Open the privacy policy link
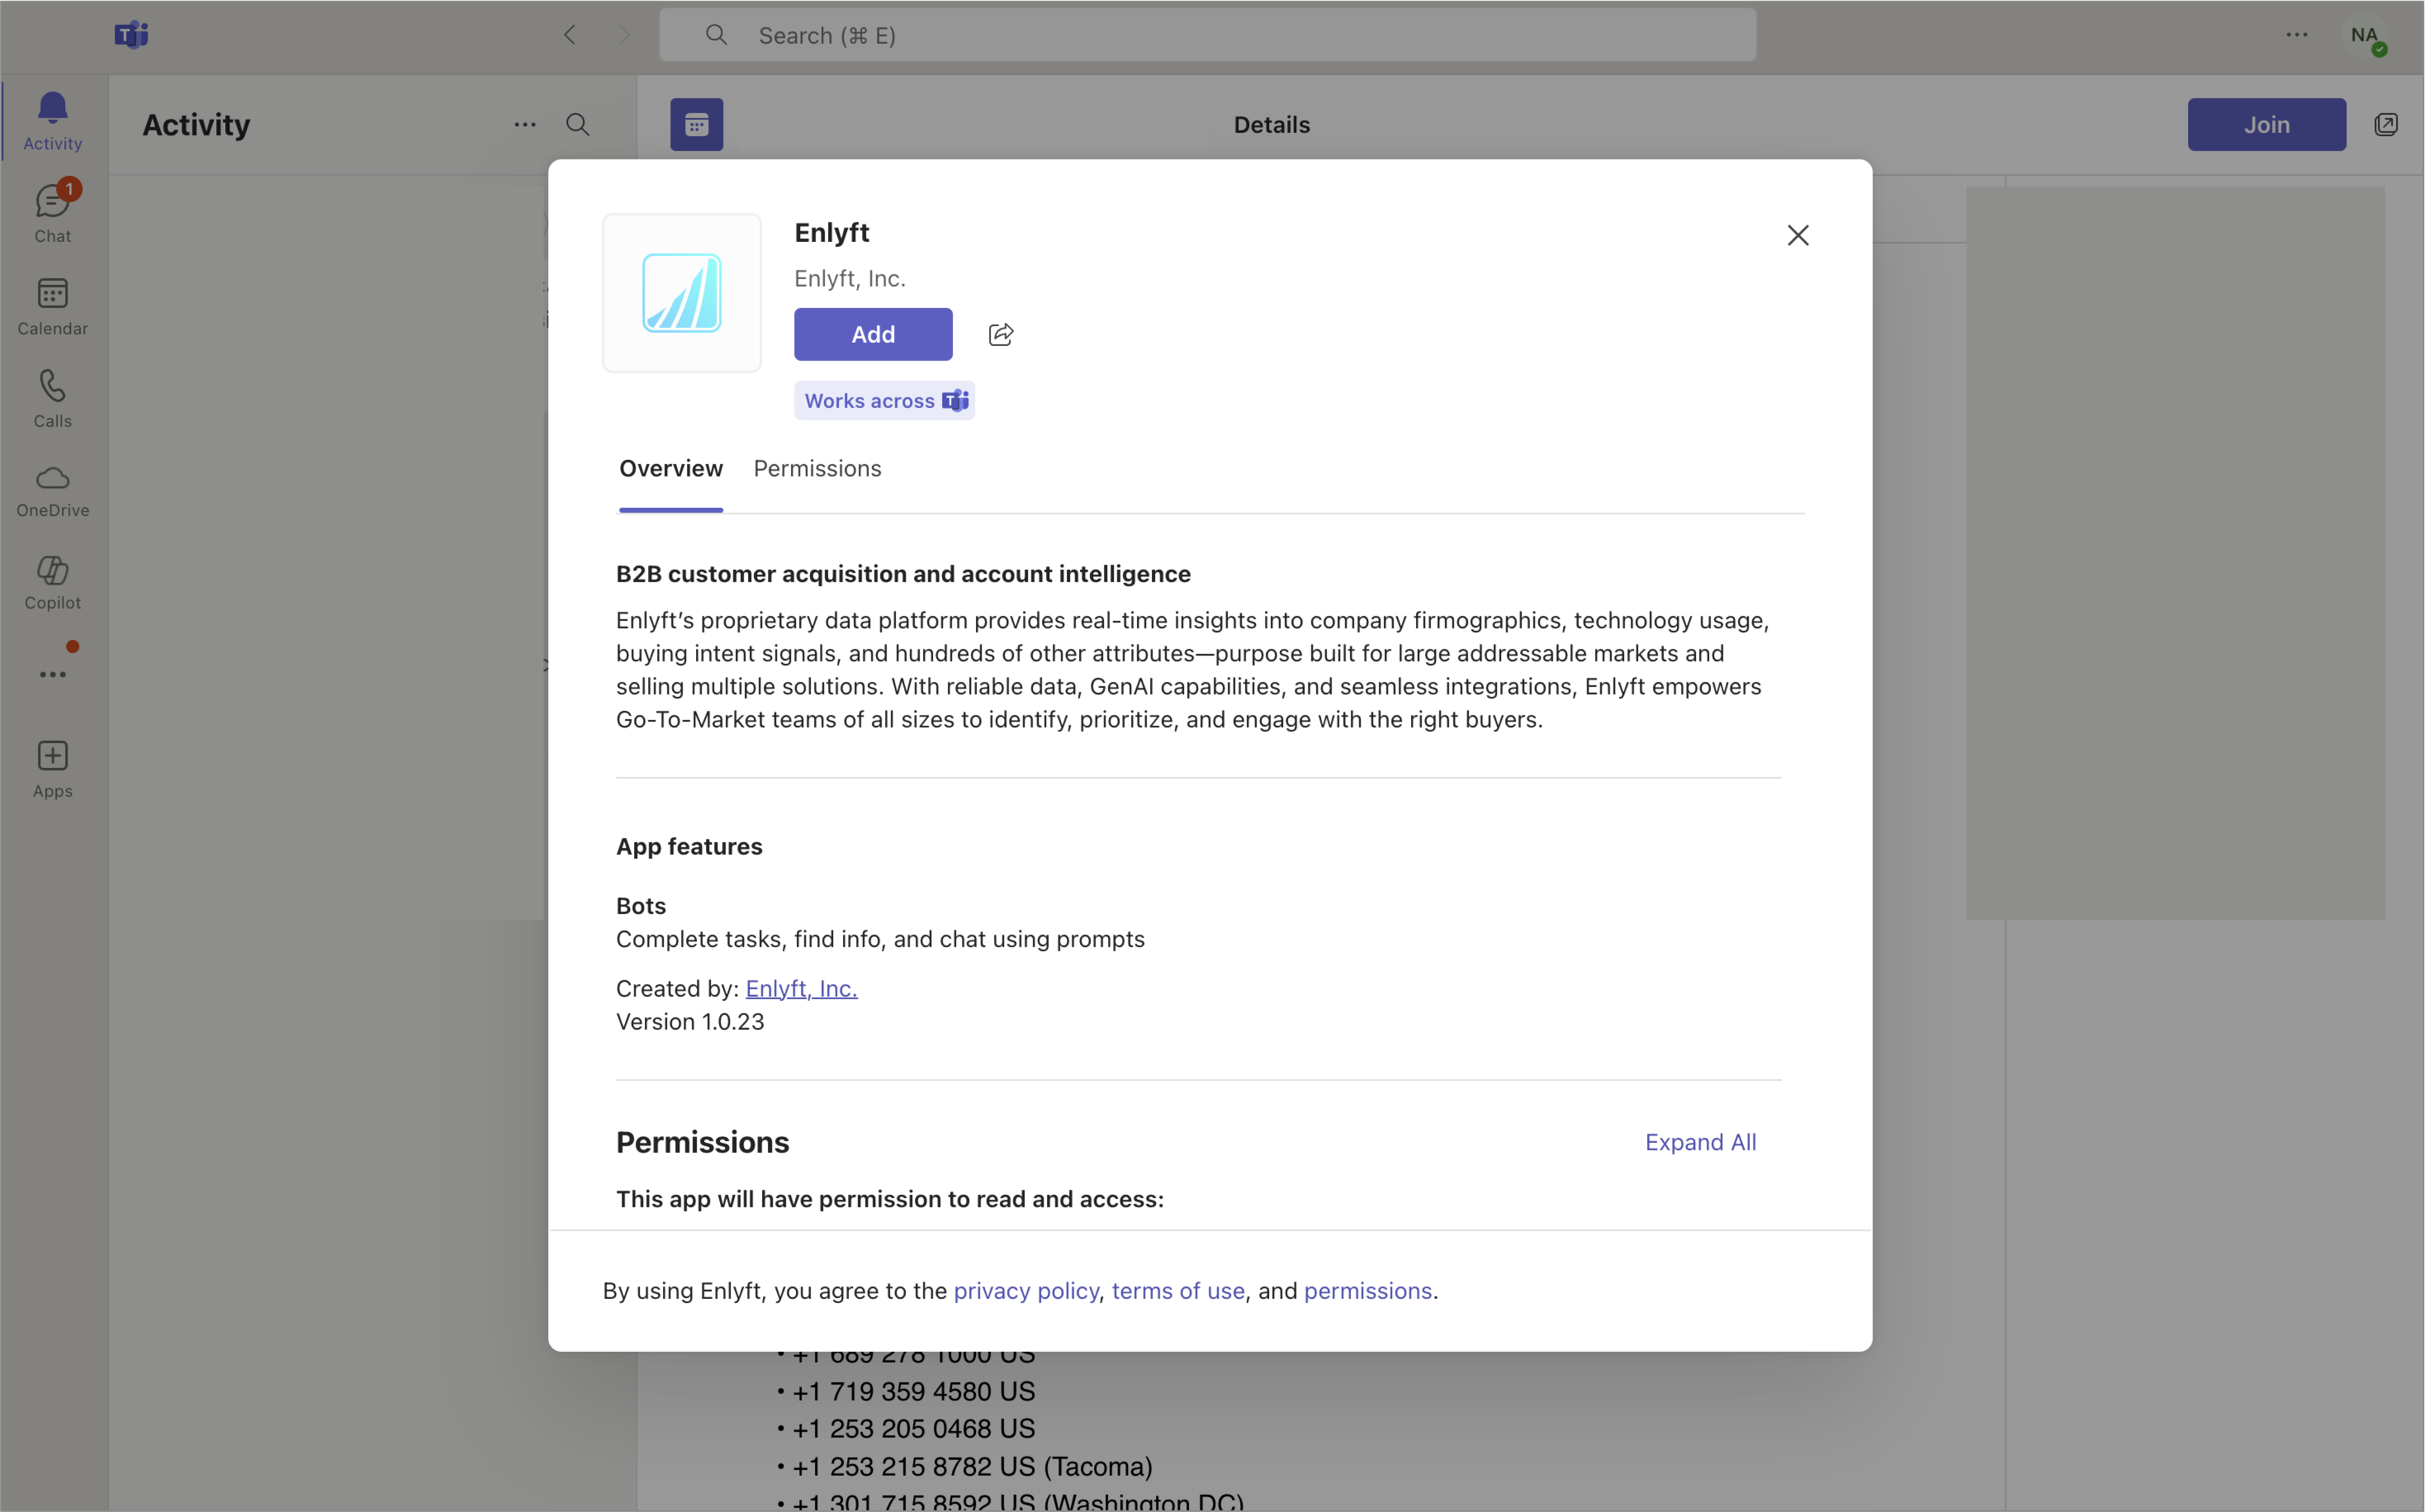The image size is (2425, 1512). [1026, 1291]
